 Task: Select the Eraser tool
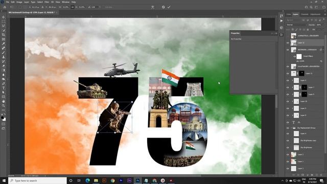4,66
